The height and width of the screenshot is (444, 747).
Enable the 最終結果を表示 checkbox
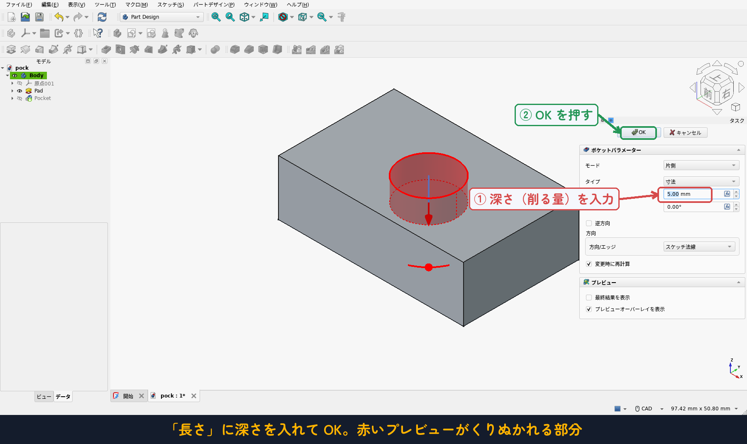[x=589, y=298]
